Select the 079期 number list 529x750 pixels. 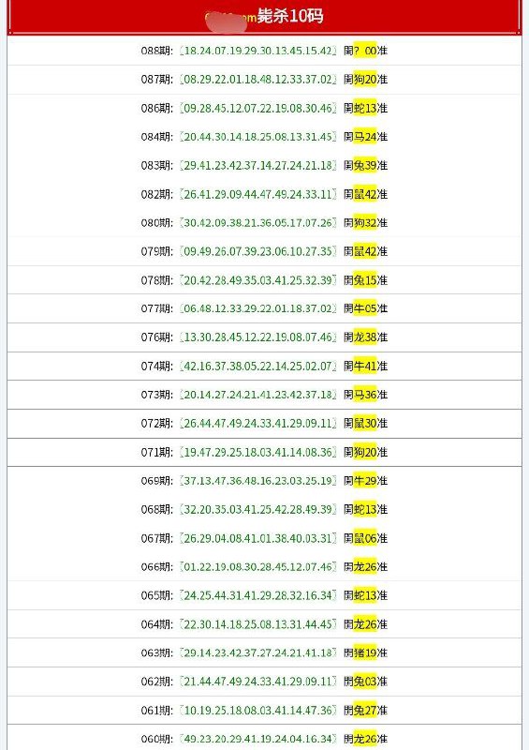click(x=258, y=251)
